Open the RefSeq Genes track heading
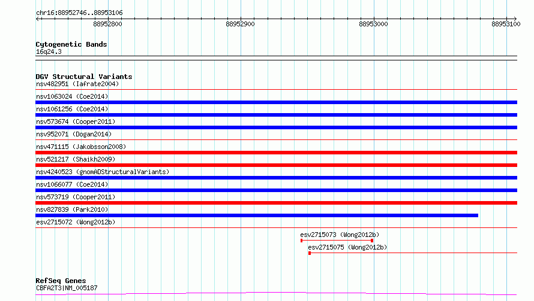534x301 pixels. pos(61,281)
